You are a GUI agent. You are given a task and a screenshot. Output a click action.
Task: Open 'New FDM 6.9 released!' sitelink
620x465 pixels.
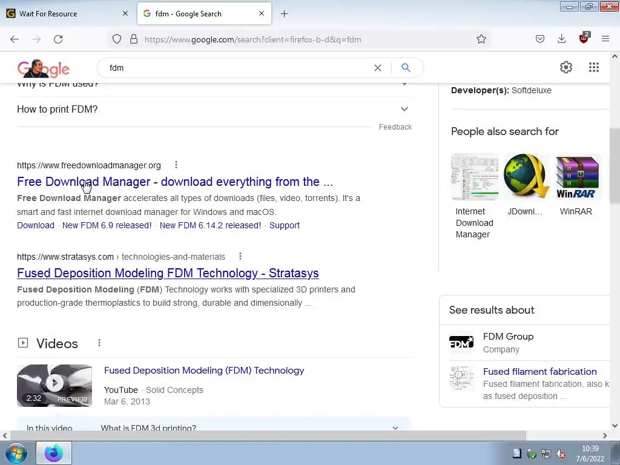pos(107,225)
